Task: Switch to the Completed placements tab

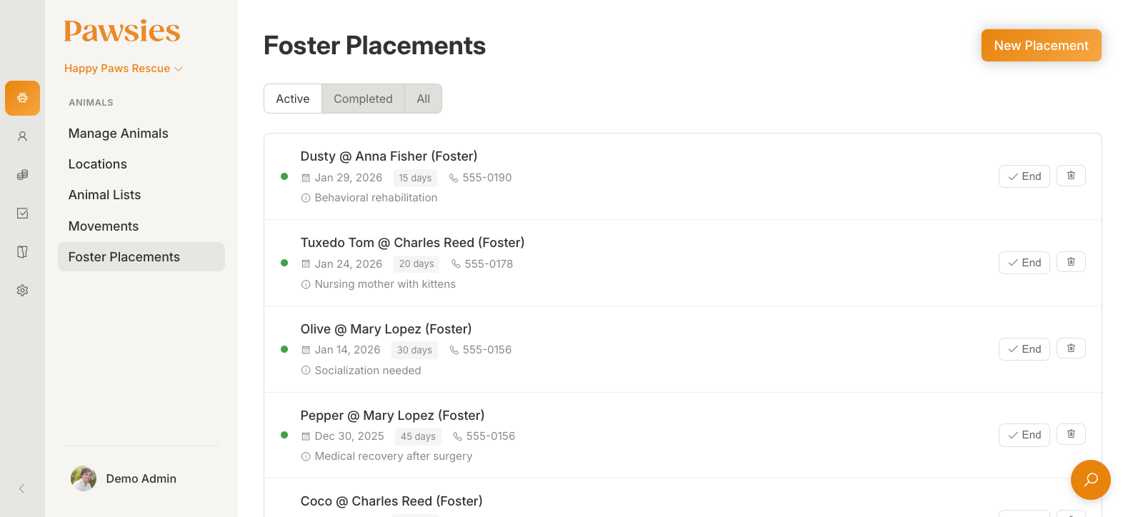Action: [x=363, y=99]
